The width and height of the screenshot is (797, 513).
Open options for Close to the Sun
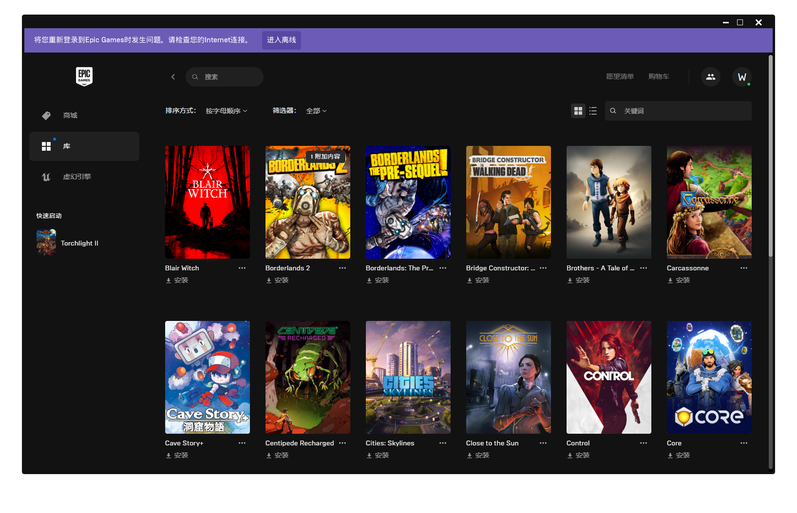tap(543, 443)
